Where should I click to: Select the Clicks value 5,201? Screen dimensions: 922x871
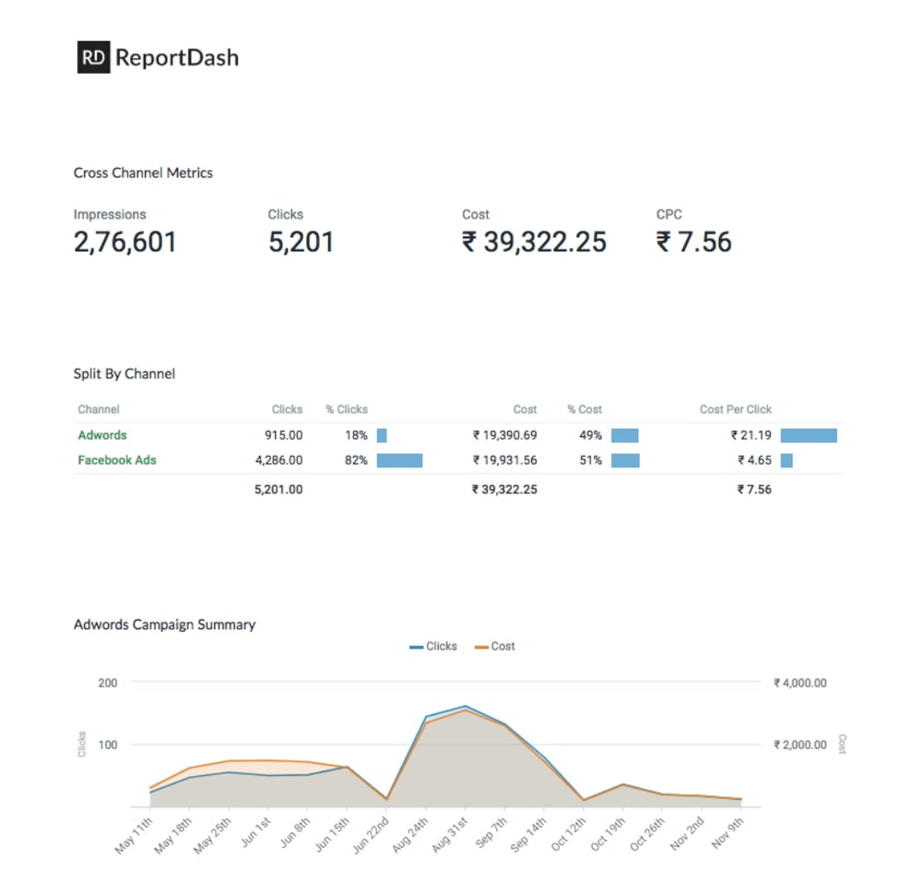coord(301,242)
